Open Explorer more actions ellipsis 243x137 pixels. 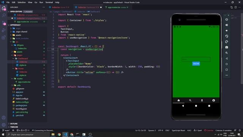(x=44, y=7)
